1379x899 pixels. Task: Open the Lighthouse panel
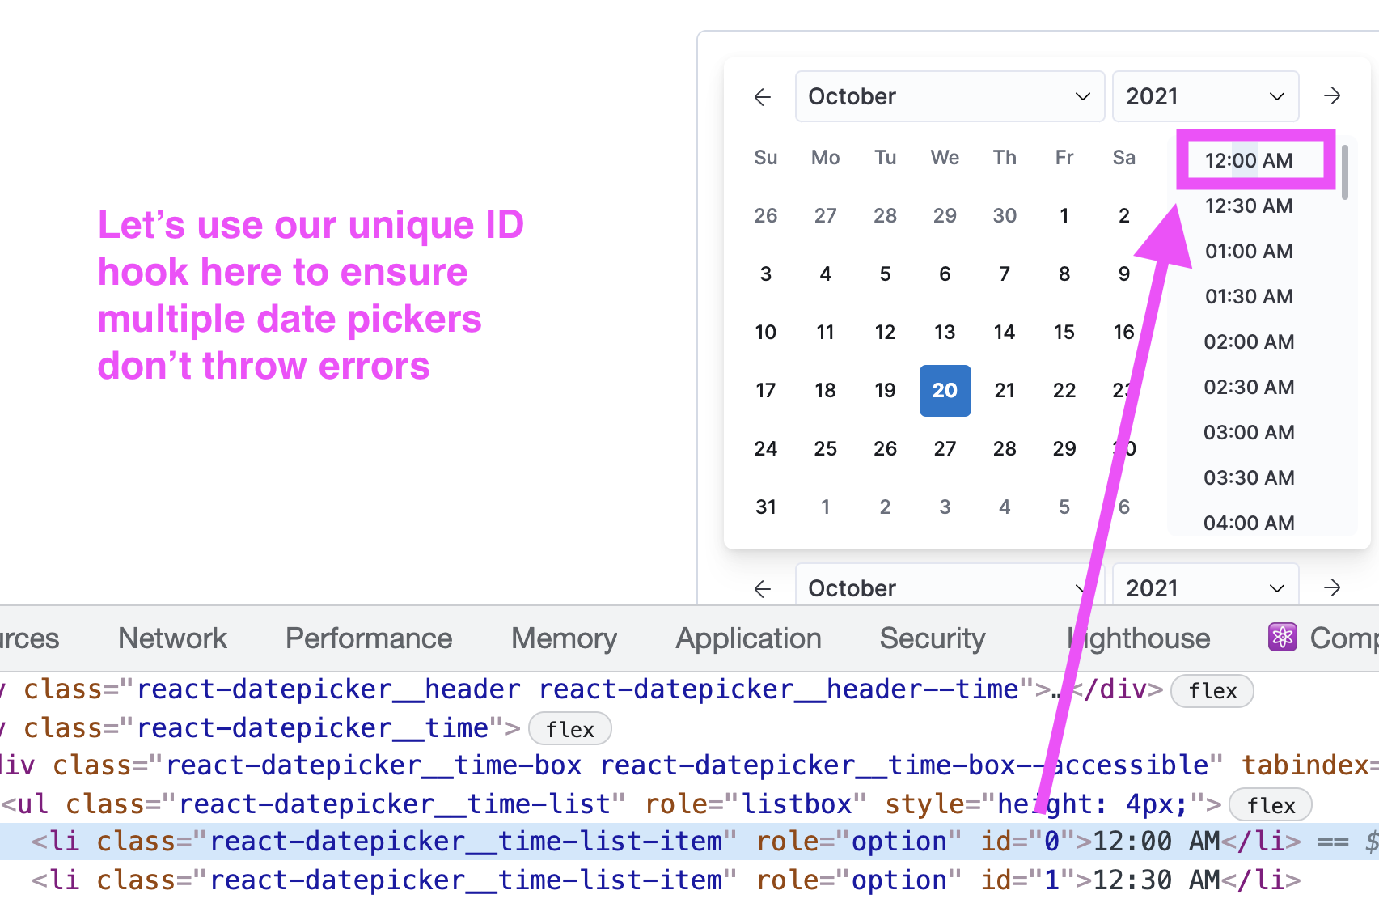[1138, 638]
